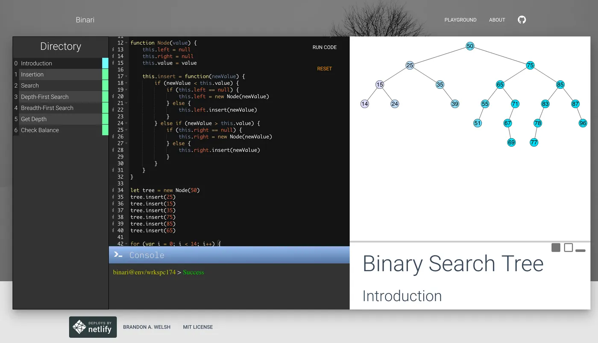Click the info marker on line 14

tap(113, 56)
